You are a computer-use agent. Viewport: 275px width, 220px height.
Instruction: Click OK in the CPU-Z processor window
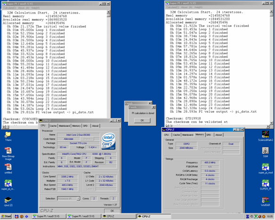112,211
